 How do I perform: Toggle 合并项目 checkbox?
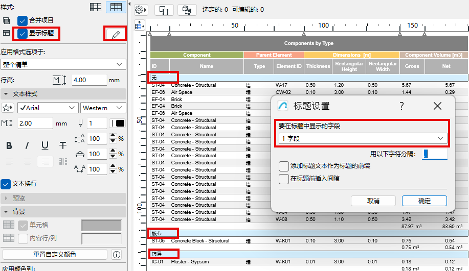[x=23, y=20]
